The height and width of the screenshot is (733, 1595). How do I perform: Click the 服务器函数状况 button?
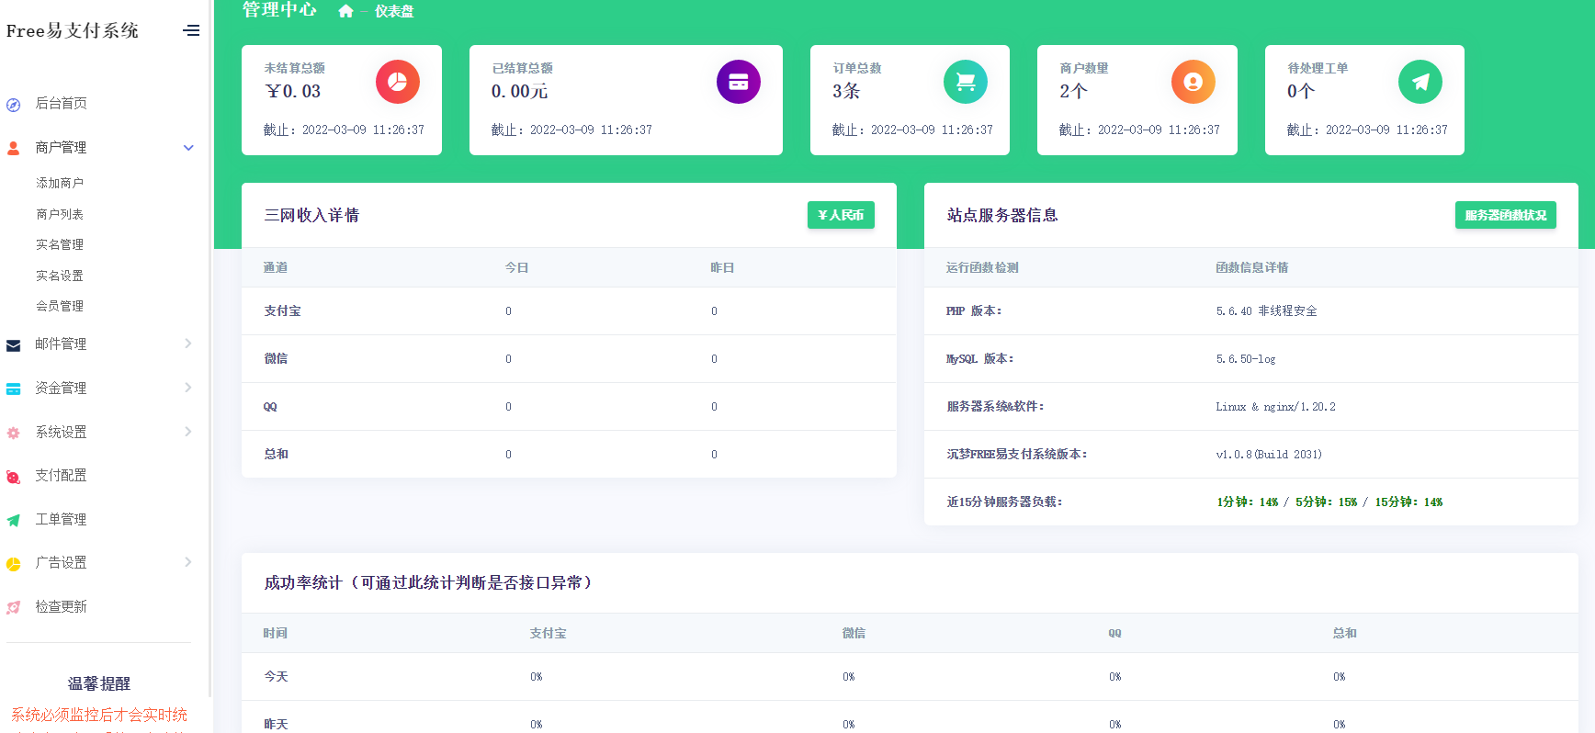pyautogui.click(x=1505, y=215)
